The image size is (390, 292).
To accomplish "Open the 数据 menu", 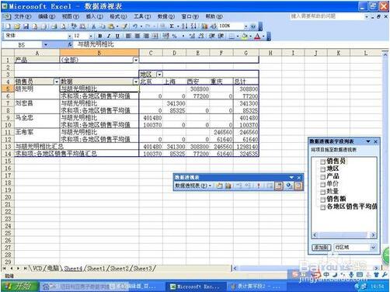I will [x=166, y=16].
